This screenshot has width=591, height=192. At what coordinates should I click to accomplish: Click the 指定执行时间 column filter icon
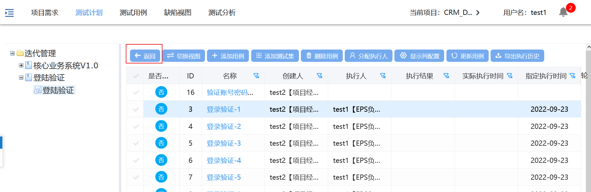[x=572, y=76]
